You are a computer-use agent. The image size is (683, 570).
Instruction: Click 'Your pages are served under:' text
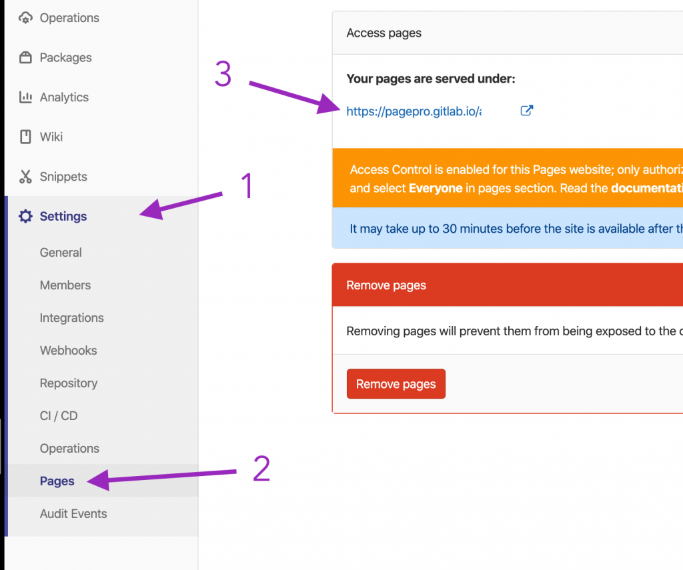(x=431, y=79)
